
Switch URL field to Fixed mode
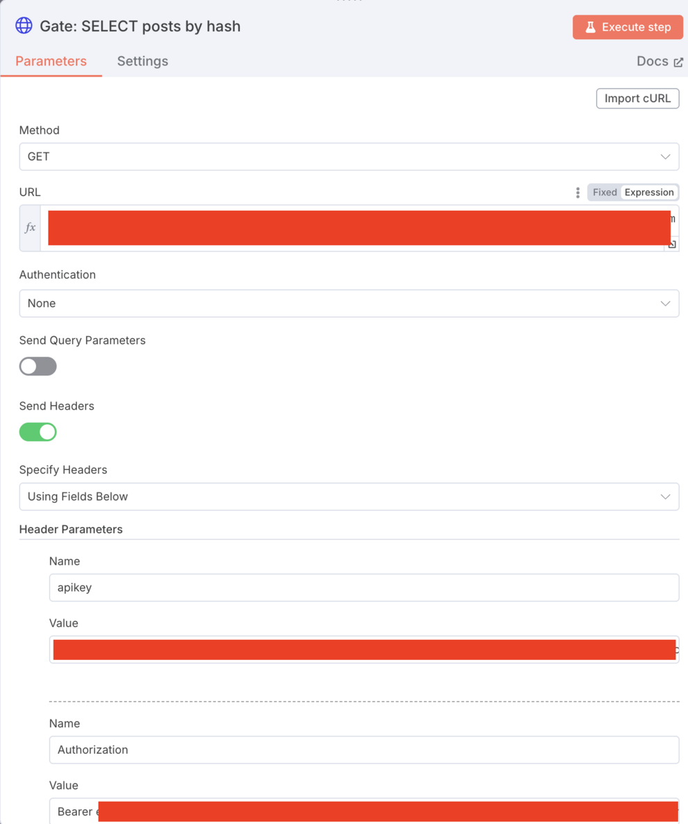(x=605, y=193)
